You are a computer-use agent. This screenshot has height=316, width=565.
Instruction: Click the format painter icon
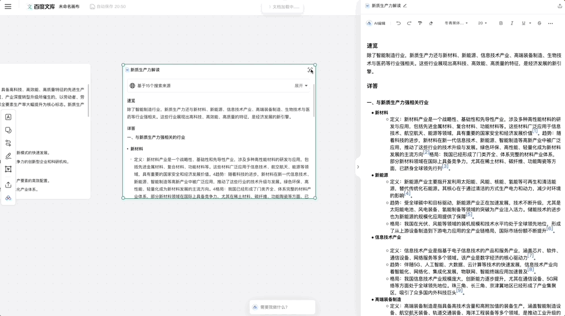pyautogui.click(x=420, y=23)
